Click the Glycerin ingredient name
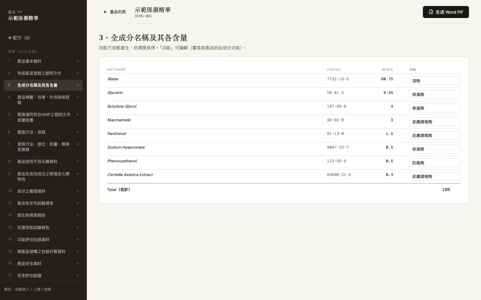This screenshot has height=300, width=481. 115,93
